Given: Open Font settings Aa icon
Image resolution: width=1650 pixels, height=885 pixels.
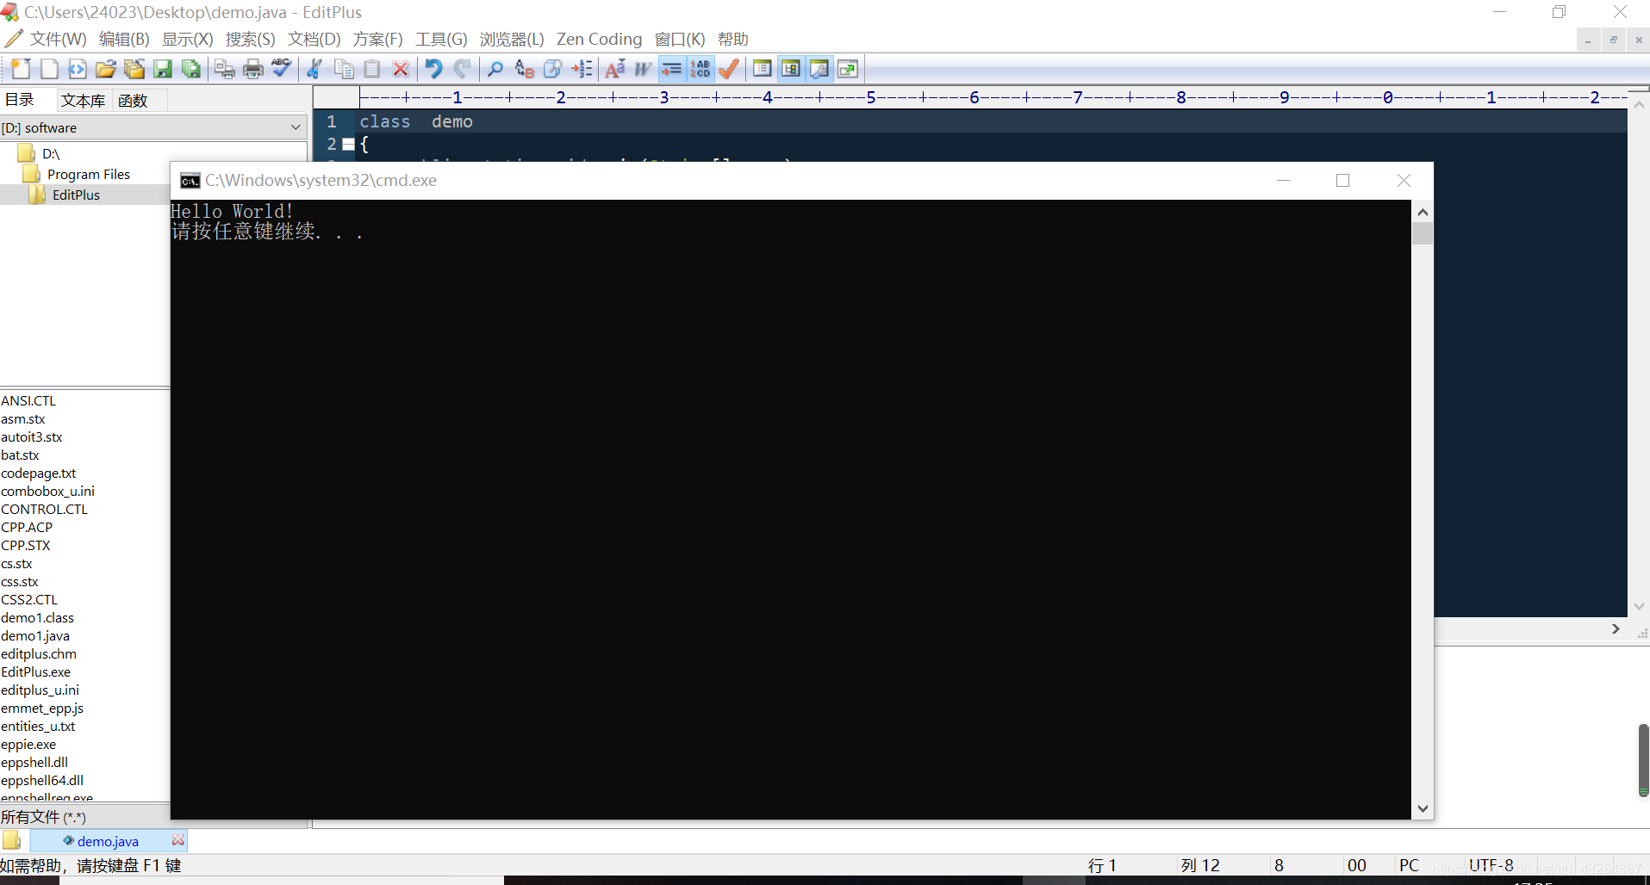Looking at the screenshot, I should pyautogui.click(x=615, y=69).
